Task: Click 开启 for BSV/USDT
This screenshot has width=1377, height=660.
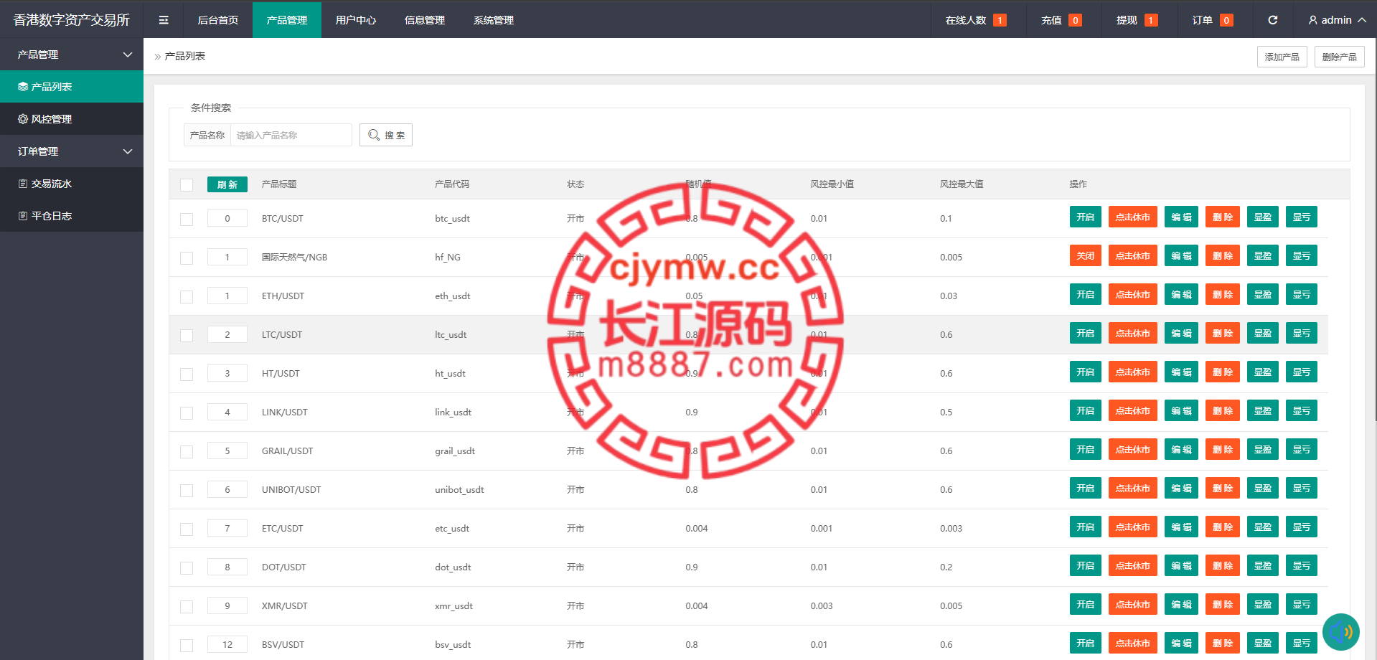Action: 1086,643
